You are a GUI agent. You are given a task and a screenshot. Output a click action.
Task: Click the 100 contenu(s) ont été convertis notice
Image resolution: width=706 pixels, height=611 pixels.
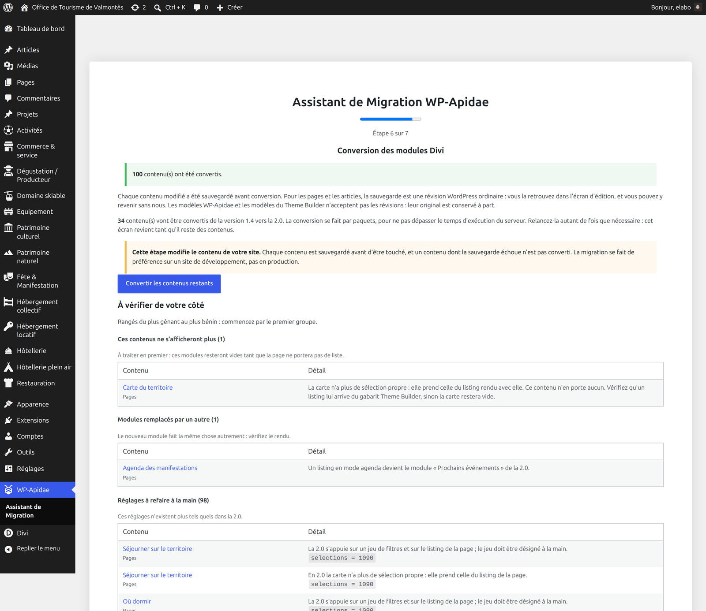tap(391, 175)
